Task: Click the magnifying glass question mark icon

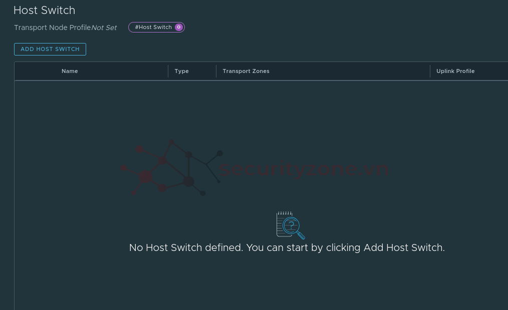Action: click(x=294, y=227)
